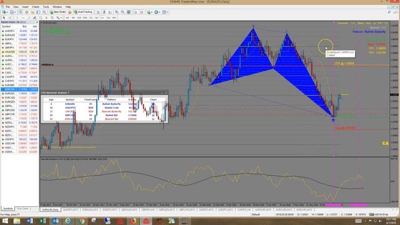Select XAUUSD row in Market Watch
Image resolution: width=400 pixels, height=225 pixels.
point(19,52)
